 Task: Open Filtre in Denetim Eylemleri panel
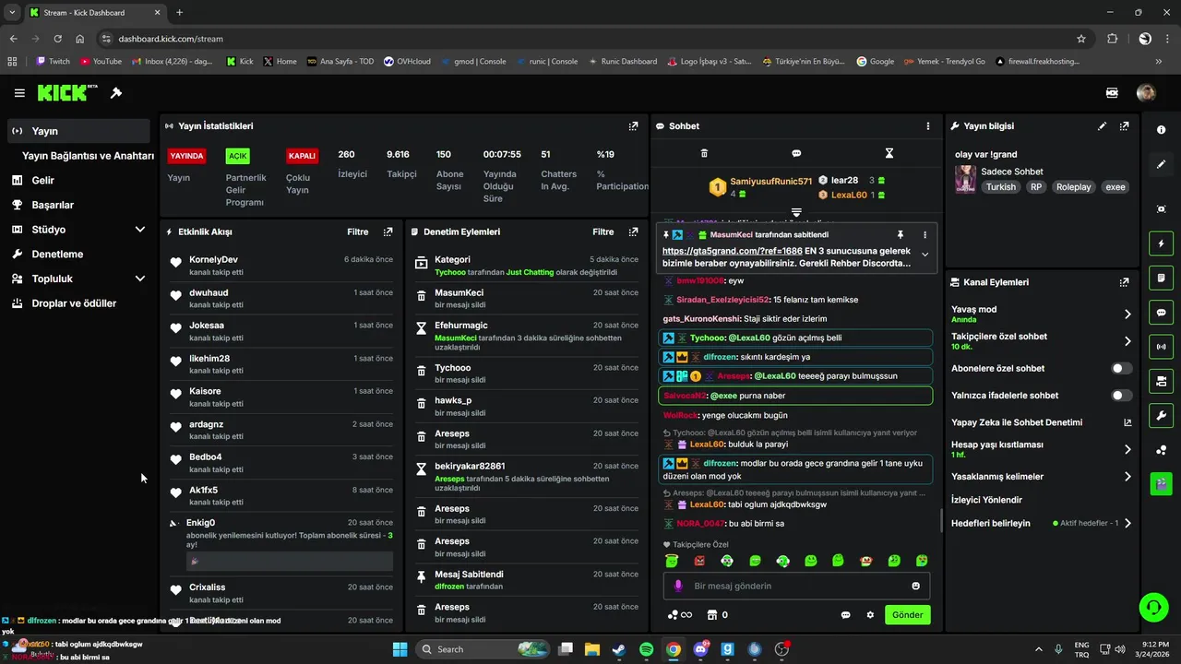603,232
